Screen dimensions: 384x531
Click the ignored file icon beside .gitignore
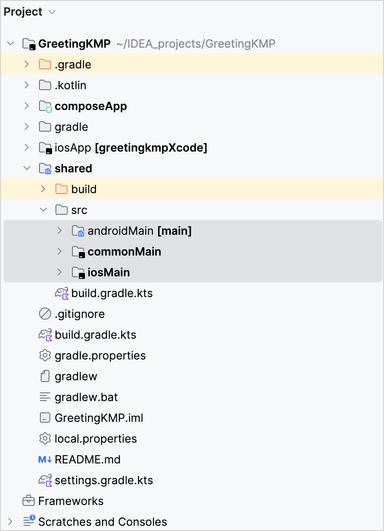point(45,314)
